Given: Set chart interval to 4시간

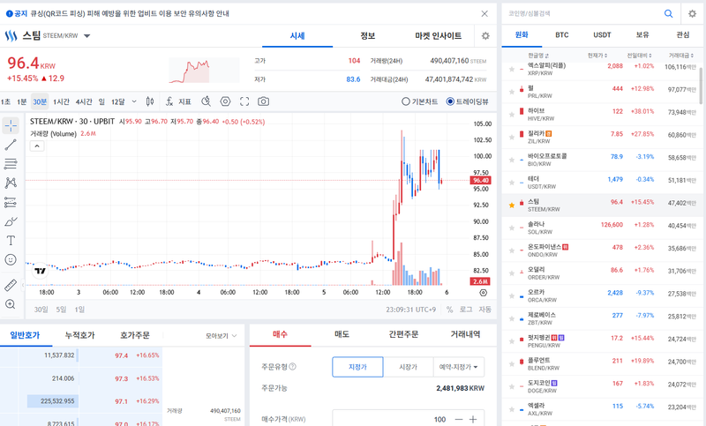Looking at the screenshot, I should pyautogui.click(x=84, y=101).
